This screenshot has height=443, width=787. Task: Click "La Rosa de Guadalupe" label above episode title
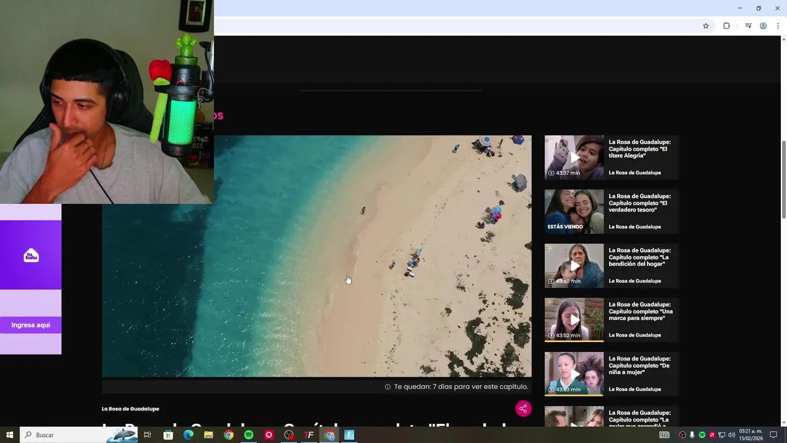pyautogui.click(x=130, y=409)
